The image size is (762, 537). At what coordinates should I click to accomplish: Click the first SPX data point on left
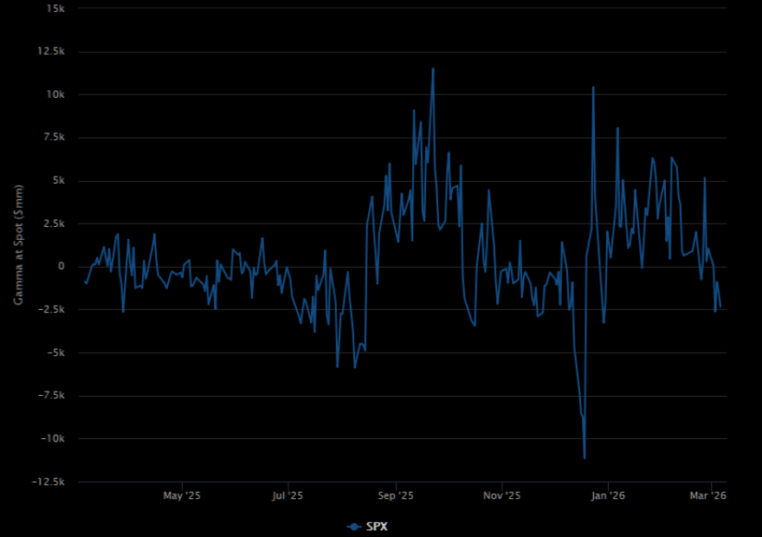tap(85, 281)
